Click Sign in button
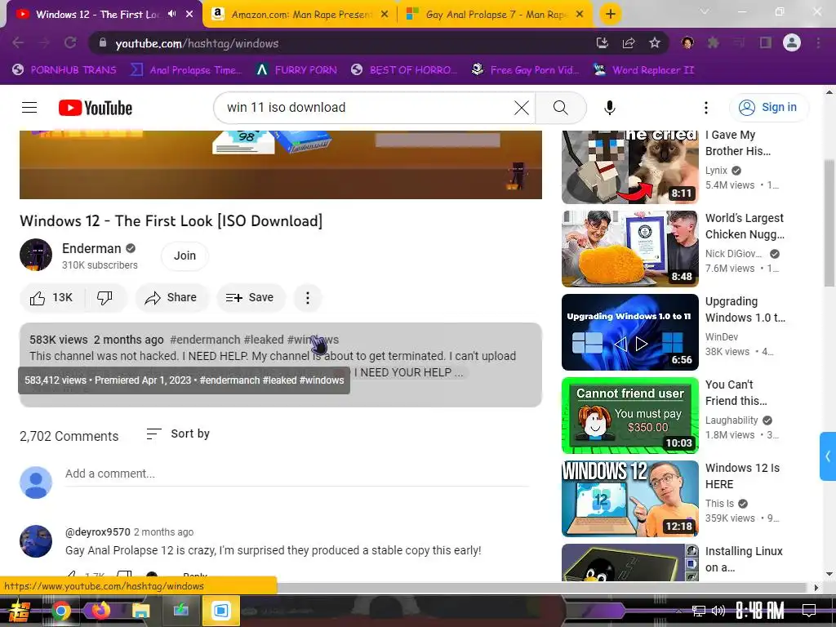Image resolution: width=836 pixels, height=627 pixels. (769, 108)
